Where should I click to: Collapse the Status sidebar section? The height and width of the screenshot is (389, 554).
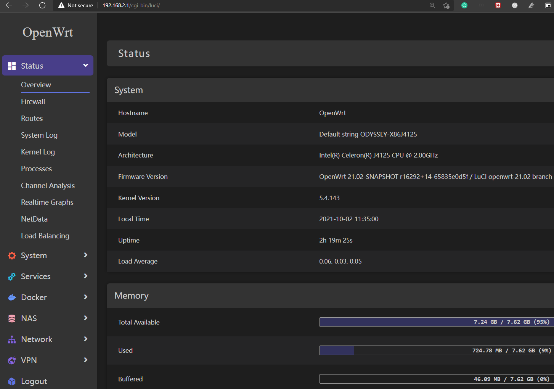[85, 65]
